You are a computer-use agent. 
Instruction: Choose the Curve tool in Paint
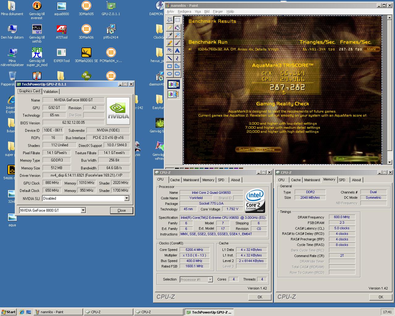point(177,58)
